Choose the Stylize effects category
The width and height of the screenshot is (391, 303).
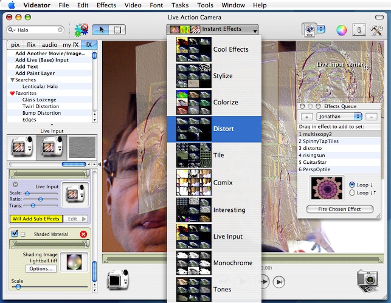click(x=214, y=76)
